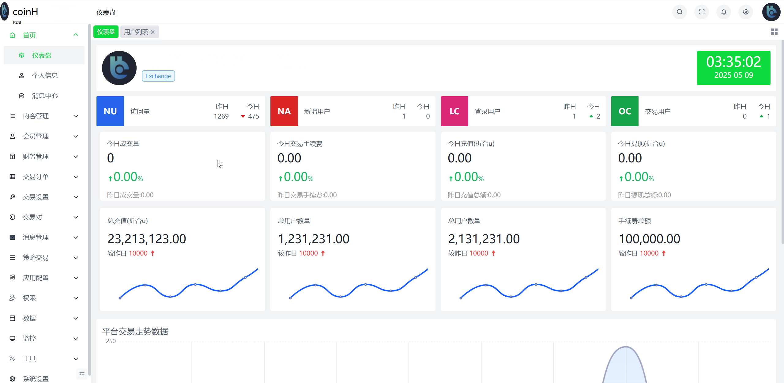The width and height of the screenshot is (784, 383).
Task: Collapse the sidebar using bottom toggle icon
Action: [82, 374]
